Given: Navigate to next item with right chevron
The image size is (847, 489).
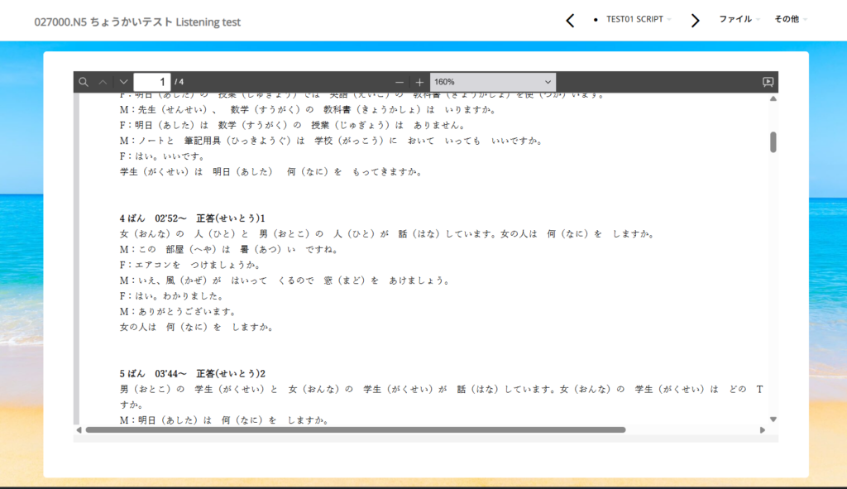Looking at the screenshot, I should point(695,21).
